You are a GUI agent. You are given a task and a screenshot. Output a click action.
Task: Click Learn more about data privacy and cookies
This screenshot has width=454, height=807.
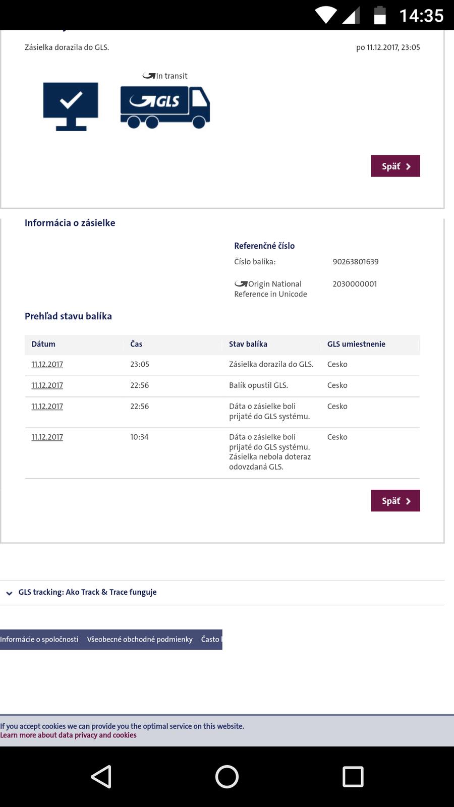(x=69, y=735)
